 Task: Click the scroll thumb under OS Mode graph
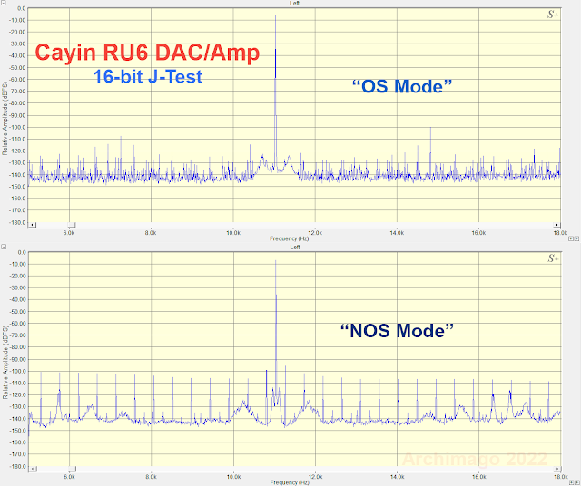click(72, 225)
